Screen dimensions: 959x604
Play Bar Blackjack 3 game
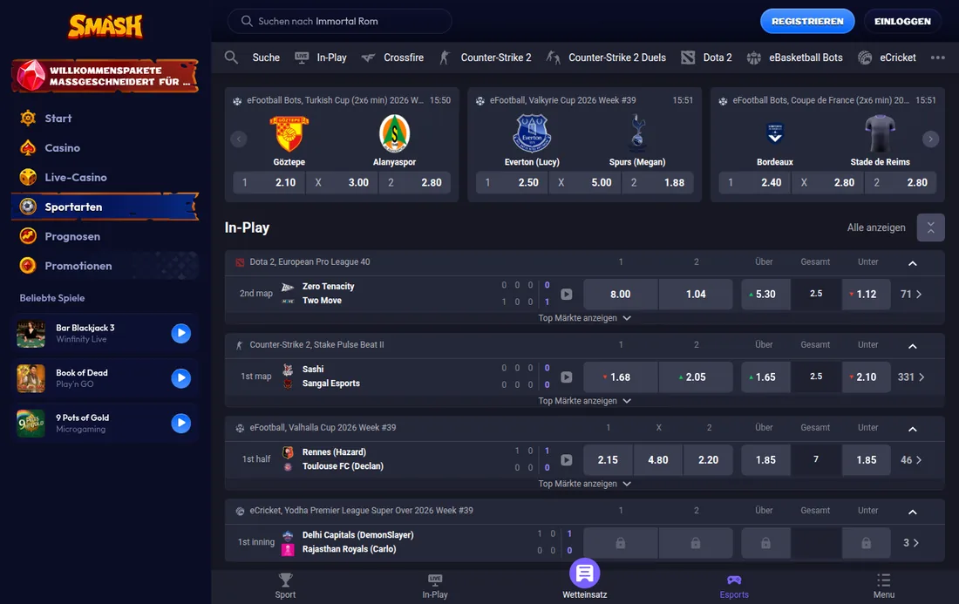pyautogui.click(x=180, y=333)
